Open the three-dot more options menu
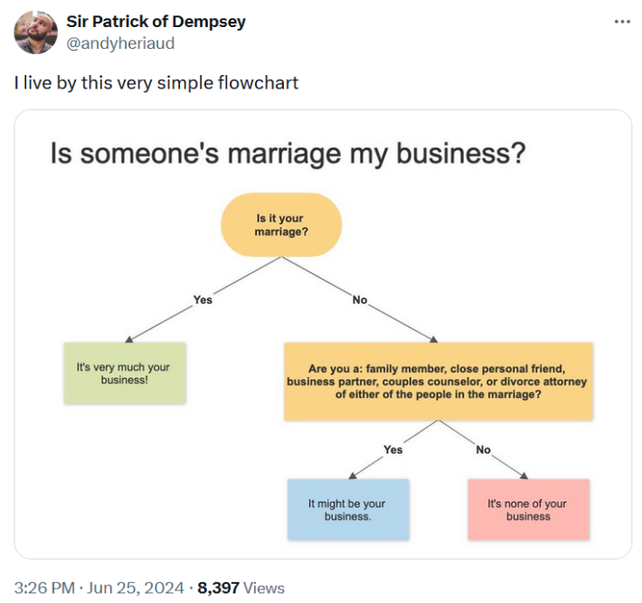 click(621, 22)
